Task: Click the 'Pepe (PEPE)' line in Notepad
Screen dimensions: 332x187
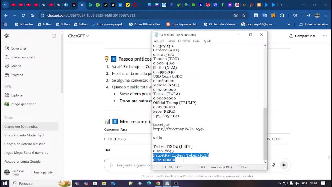Action: click(164, 111)
